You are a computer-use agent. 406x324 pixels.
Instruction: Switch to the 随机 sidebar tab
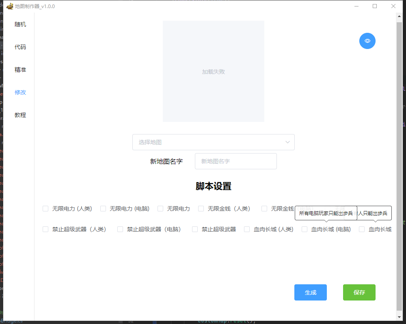(20, 24)
